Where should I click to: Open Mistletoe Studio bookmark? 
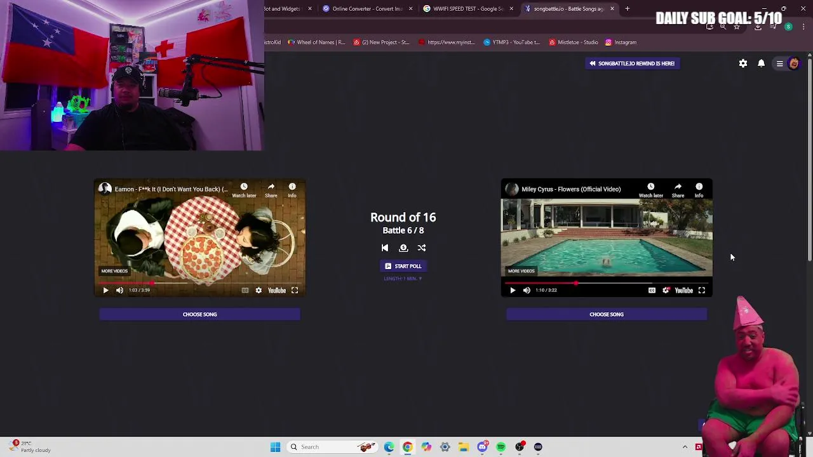point(574,43)
